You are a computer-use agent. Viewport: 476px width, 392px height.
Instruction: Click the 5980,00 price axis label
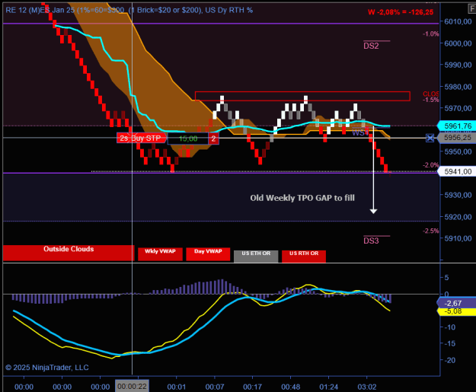(x=458, y=87)
